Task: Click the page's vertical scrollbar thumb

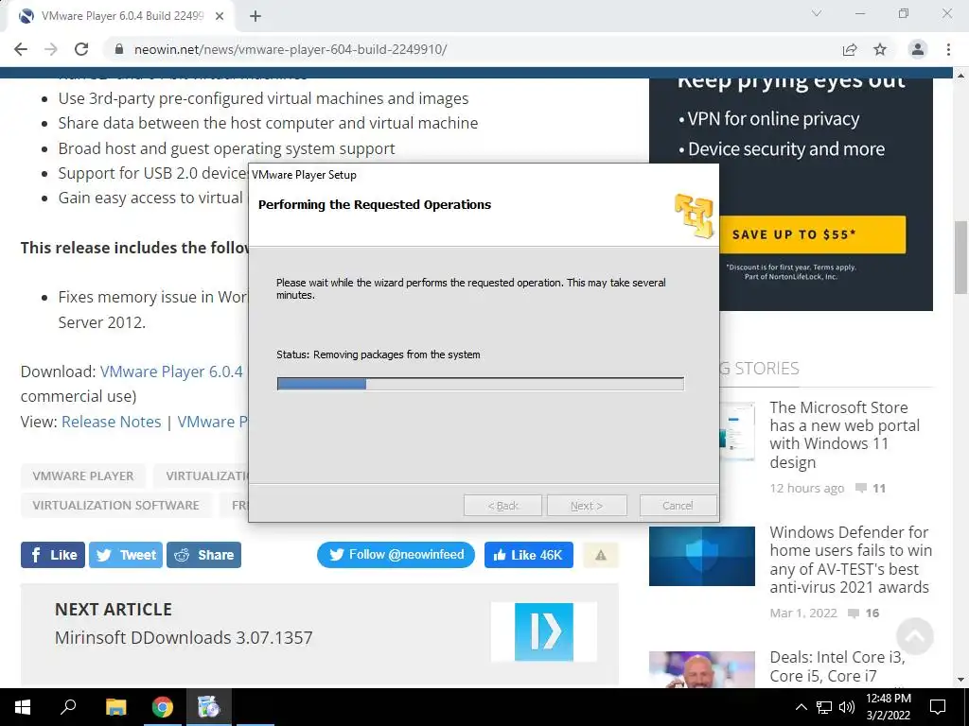Action: point(960,257)
